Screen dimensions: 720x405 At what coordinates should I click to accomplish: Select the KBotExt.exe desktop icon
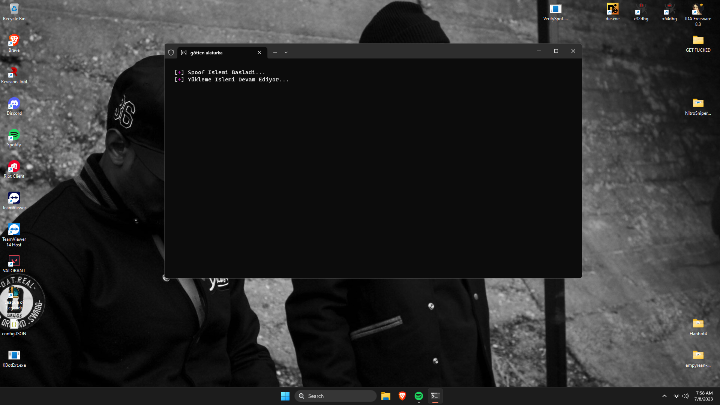(14, 358)
